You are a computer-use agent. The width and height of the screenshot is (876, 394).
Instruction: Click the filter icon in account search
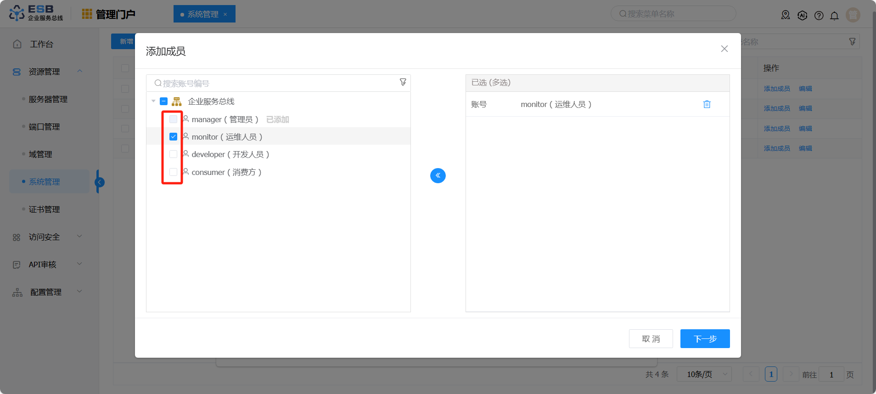(x=403, y=82)
